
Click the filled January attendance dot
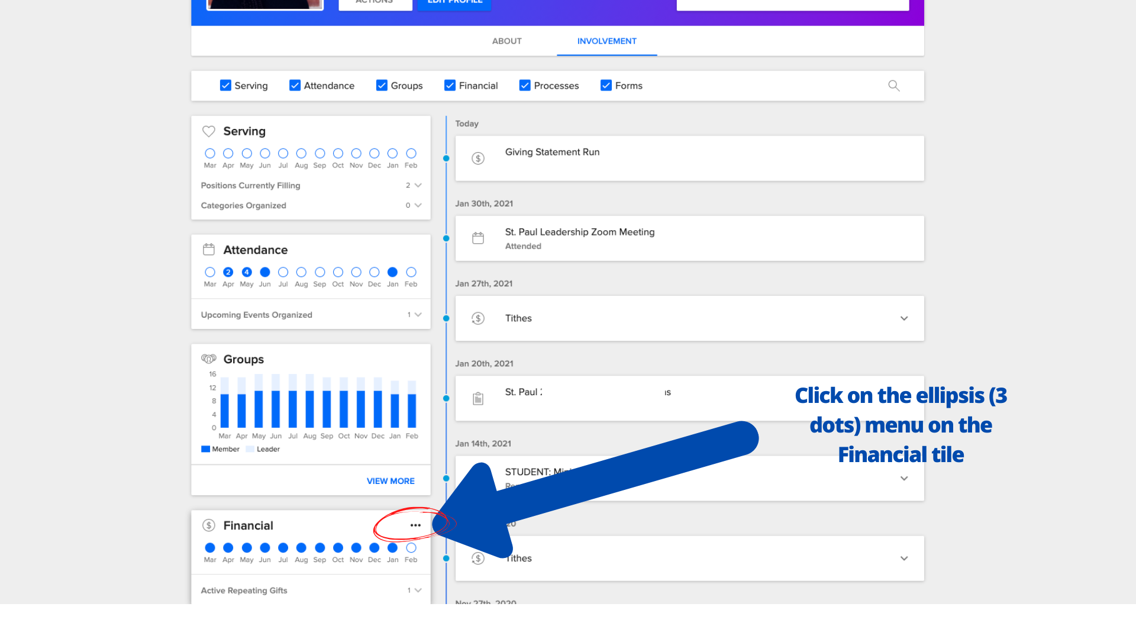[x=392, y=272]
